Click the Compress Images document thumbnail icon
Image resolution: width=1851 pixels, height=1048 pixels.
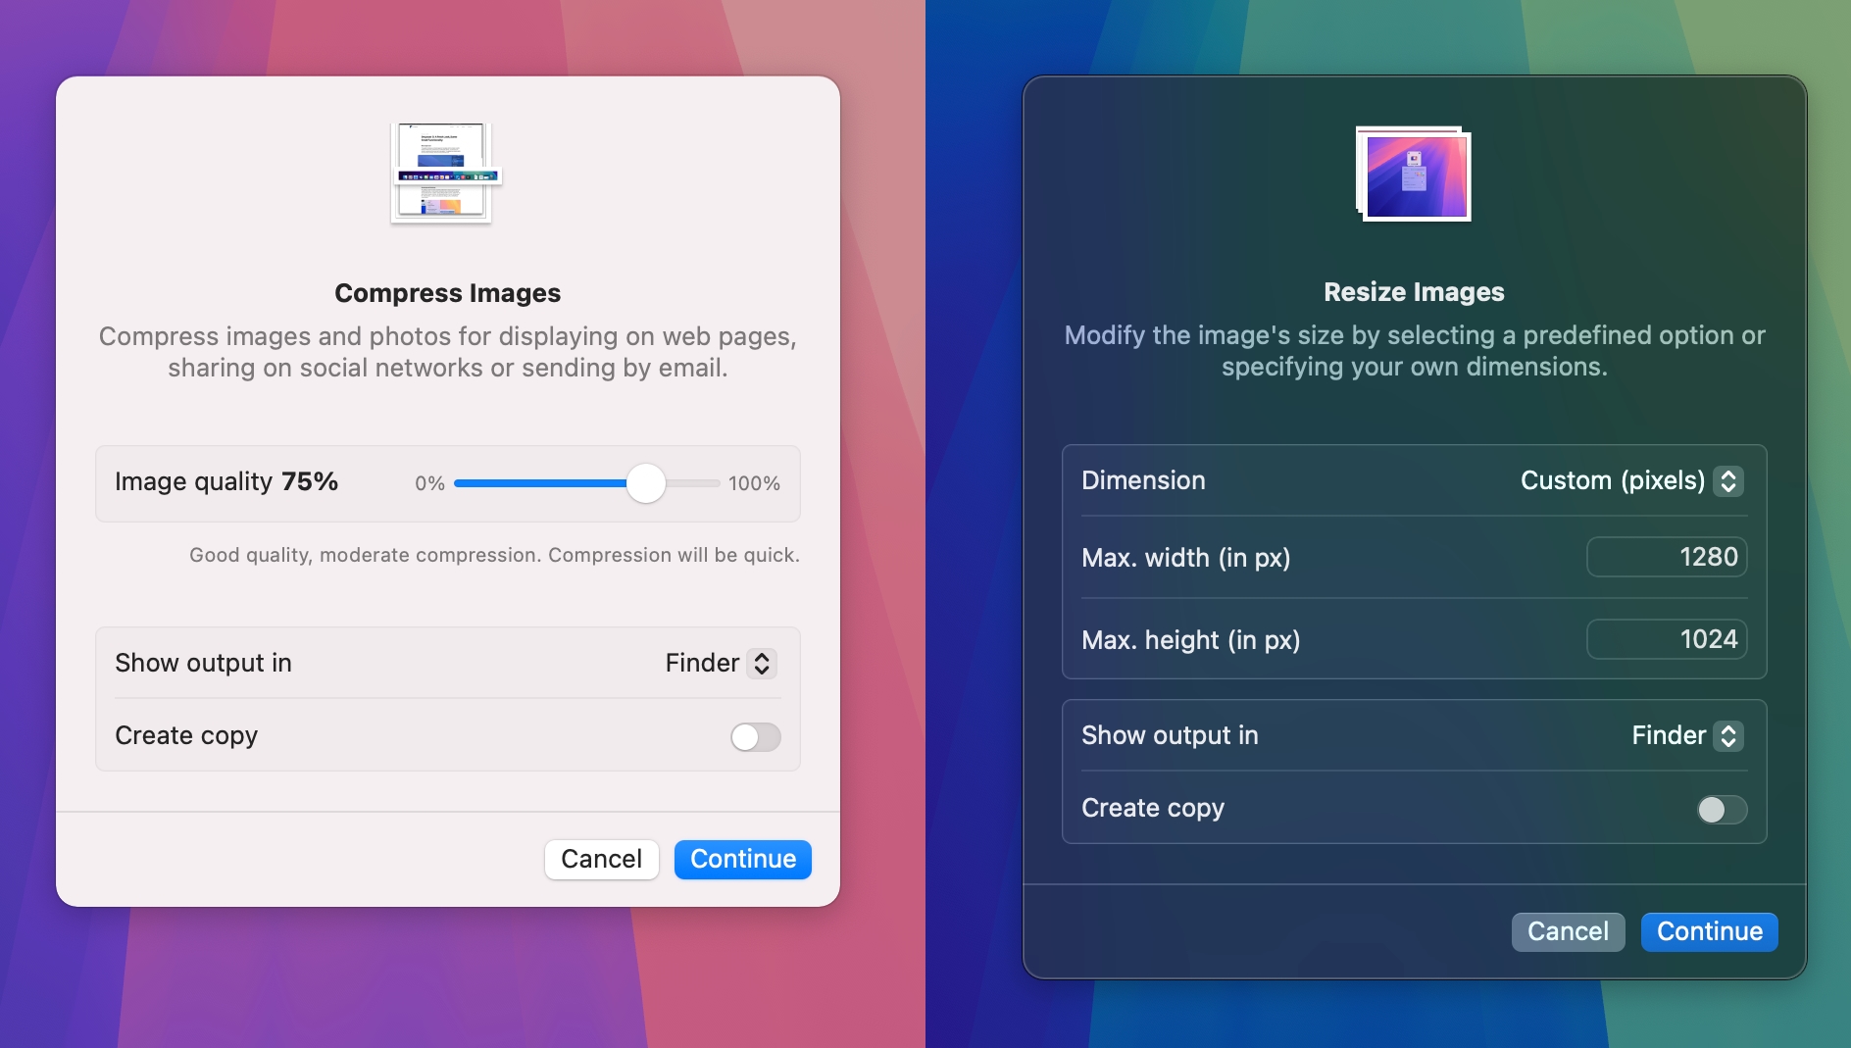point(446,173)
